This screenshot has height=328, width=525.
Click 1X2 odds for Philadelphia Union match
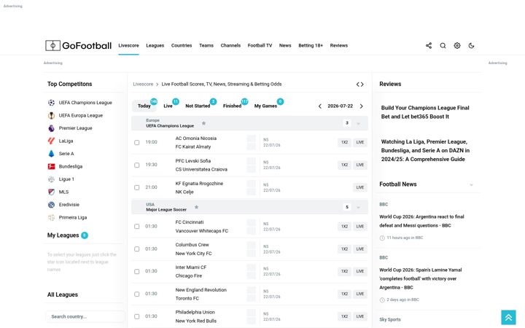coord(344,316)
